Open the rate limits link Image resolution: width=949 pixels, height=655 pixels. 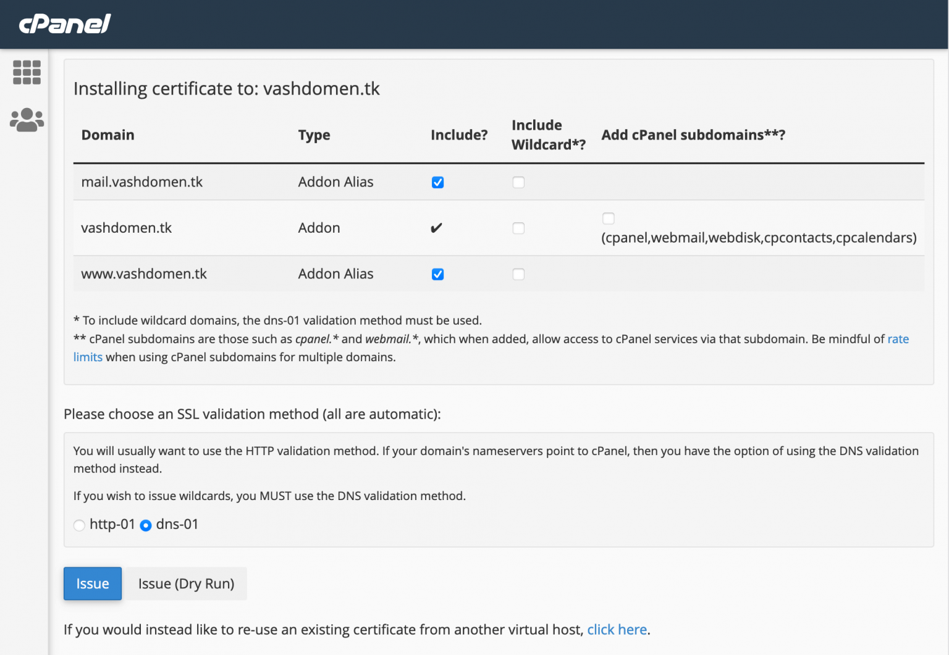898,339
